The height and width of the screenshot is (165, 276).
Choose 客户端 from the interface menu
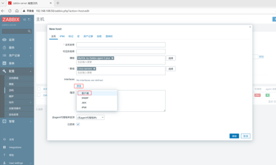point(97,93)
